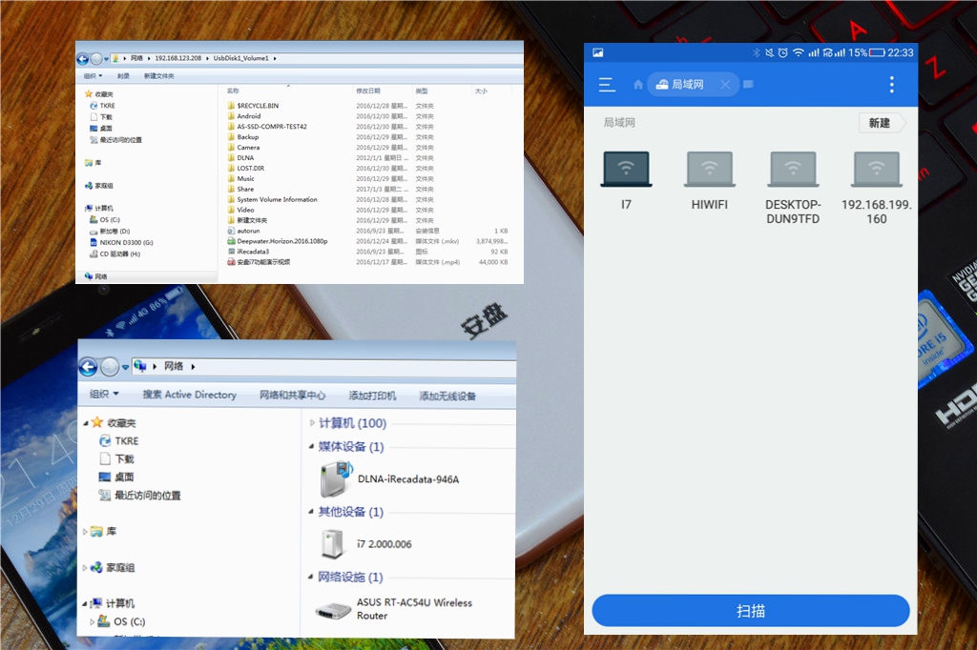The height and width of the screenshot is (650, 977).
Task: Expand the 家庭组 node in the 网络 window
Action: click(x=85, y=568)
